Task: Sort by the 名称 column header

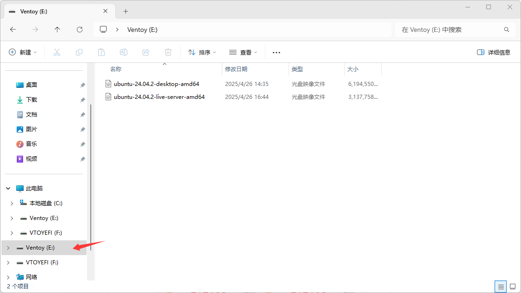Action: [x=116, y=69]
